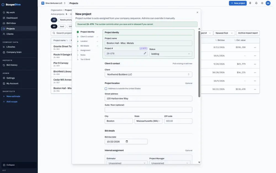Jump to Assignment step
Screen dimensions: 276x173
85,50
